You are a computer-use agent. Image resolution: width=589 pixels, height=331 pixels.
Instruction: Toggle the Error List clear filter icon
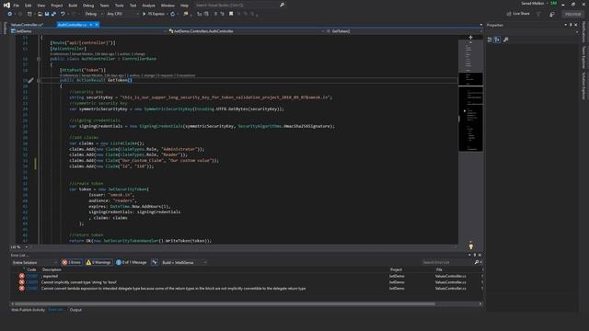pyautogui.click(x=155, y=262)
